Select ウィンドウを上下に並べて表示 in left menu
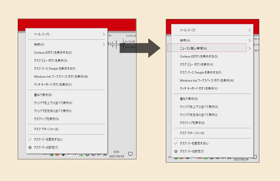Image resolution: width=280 pixels, height=181 pixels. (66, 103)
